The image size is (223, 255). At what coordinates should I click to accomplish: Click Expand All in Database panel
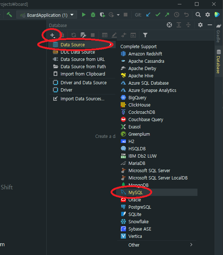click(179, 25)
